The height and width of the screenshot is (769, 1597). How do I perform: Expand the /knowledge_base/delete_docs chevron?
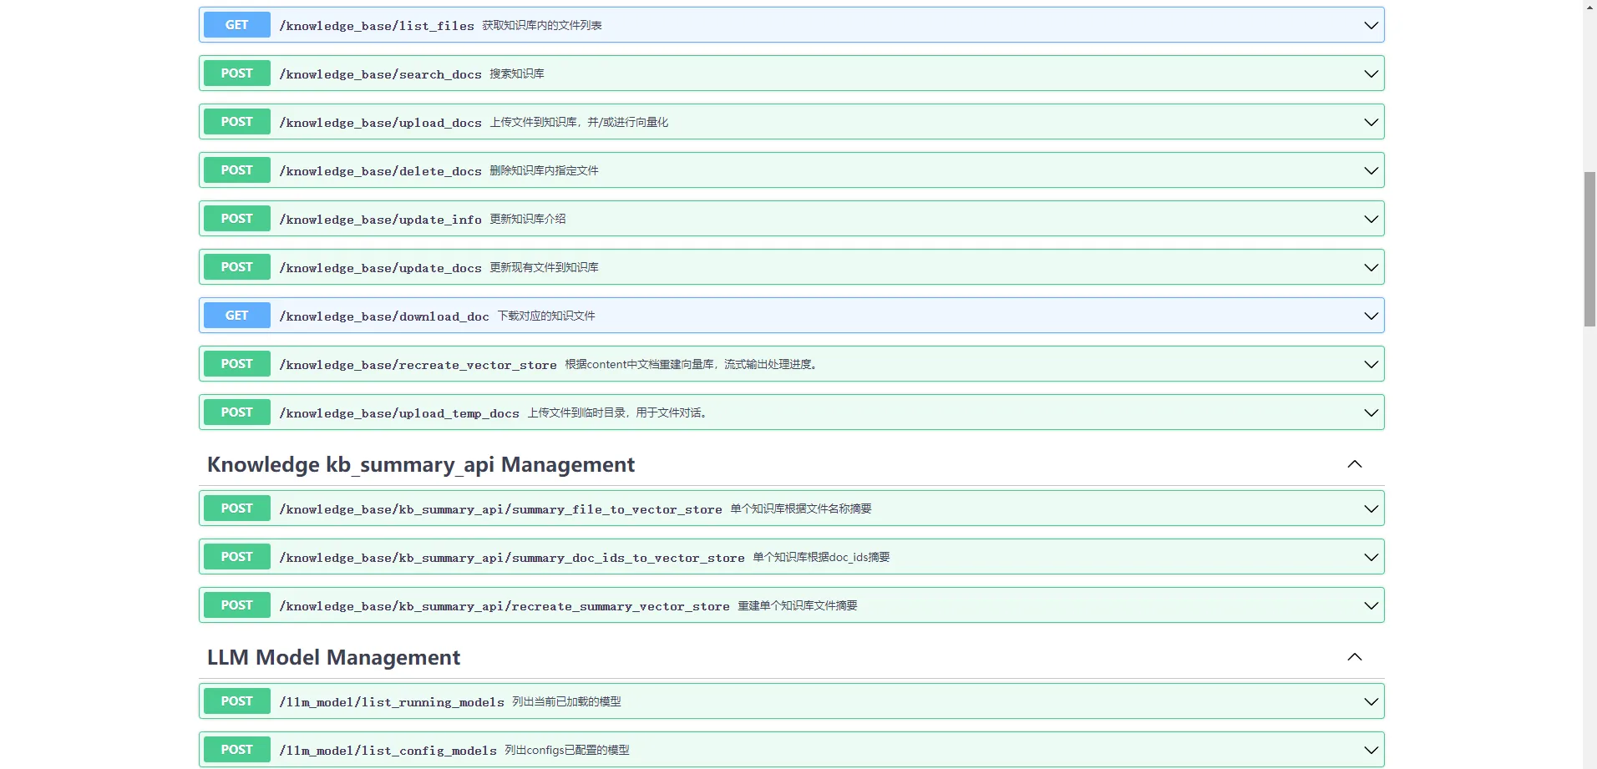[1371, 170]
